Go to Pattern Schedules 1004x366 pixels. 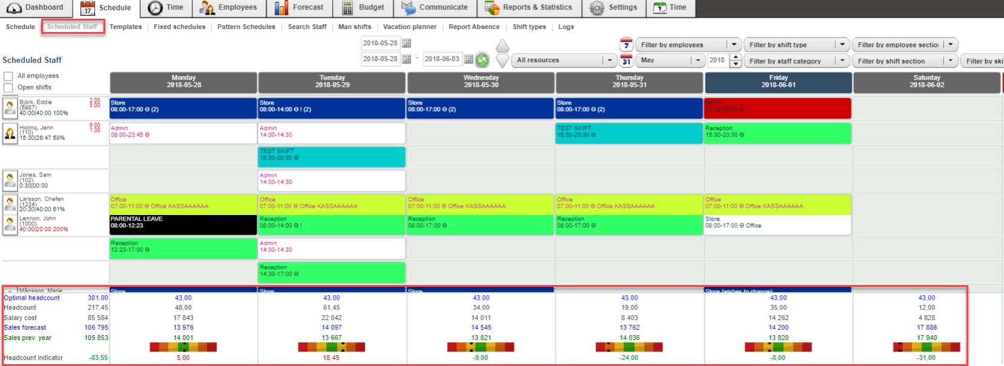point(246,27)
